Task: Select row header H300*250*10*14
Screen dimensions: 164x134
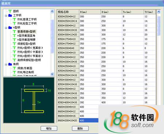Action: pos(68,21)
